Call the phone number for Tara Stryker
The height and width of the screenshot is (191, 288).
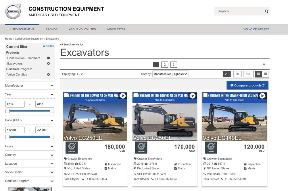click(x=96, y=179)
